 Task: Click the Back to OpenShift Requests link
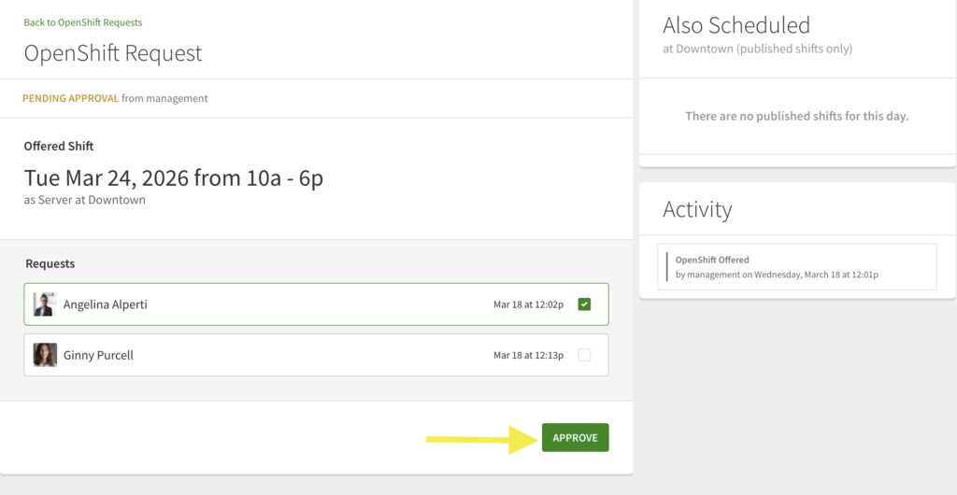tap(83, 22)
